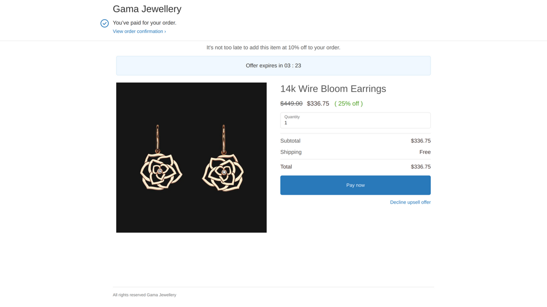
Task: Select the Gama Jewellery store name
Action: click(x=147, y=9)
